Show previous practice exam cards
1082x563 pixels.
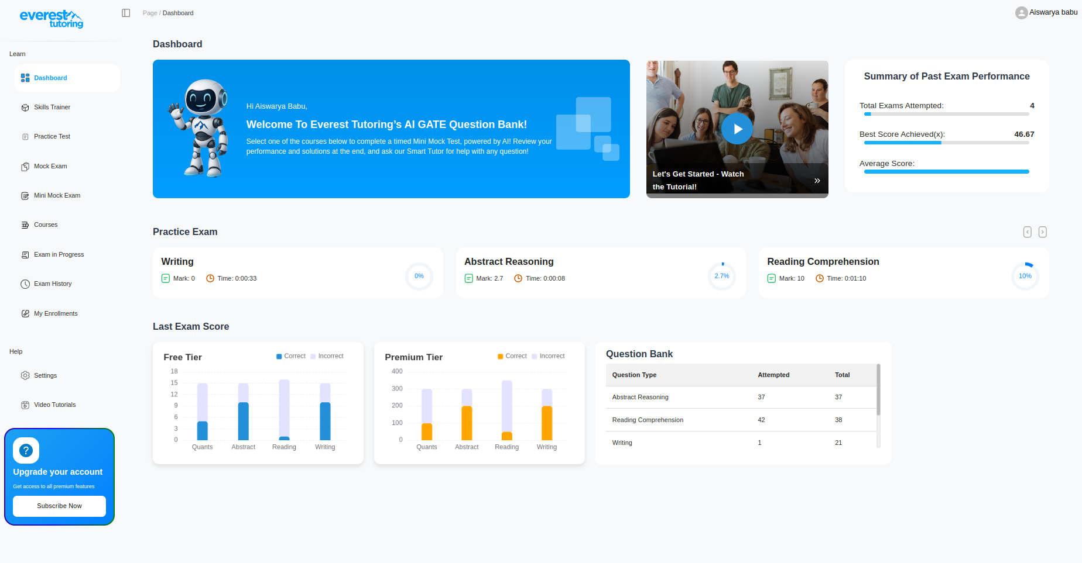coord(1027,232)
